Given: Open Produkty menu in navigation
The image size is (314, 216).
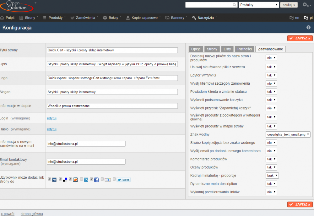Looking at the screenshot, I should 54,18.
